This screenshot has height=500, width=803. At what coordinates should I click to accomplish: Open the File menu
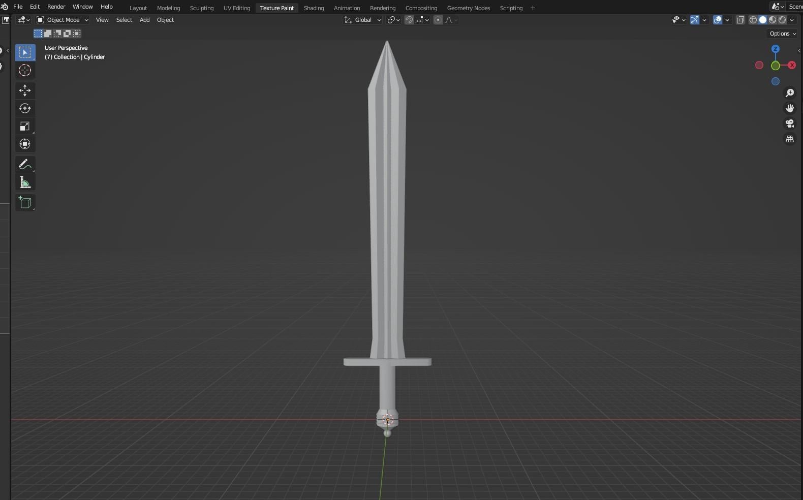coord(18,7)
